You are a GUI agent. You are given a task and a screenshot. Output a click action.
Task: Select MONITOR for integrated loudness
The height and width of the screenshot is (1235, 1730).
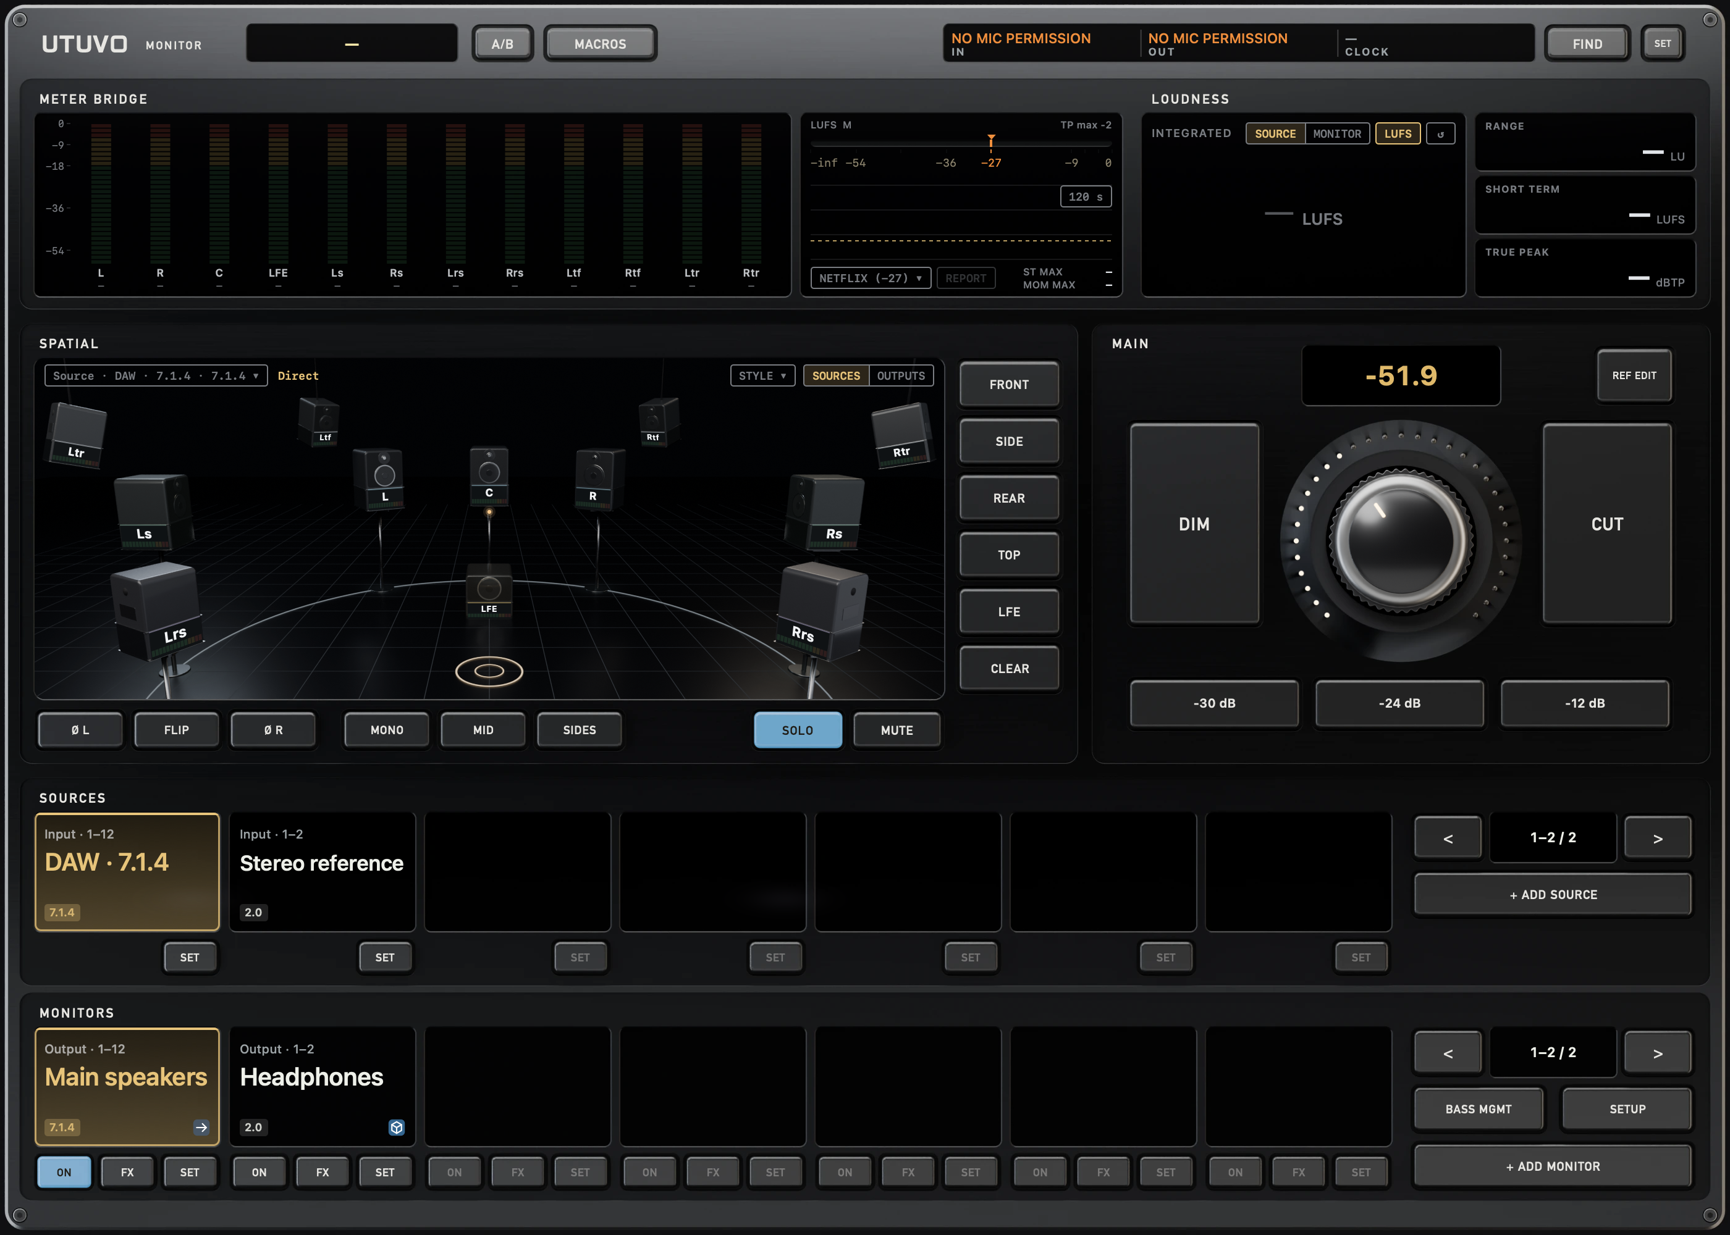tap(1336, 134)
